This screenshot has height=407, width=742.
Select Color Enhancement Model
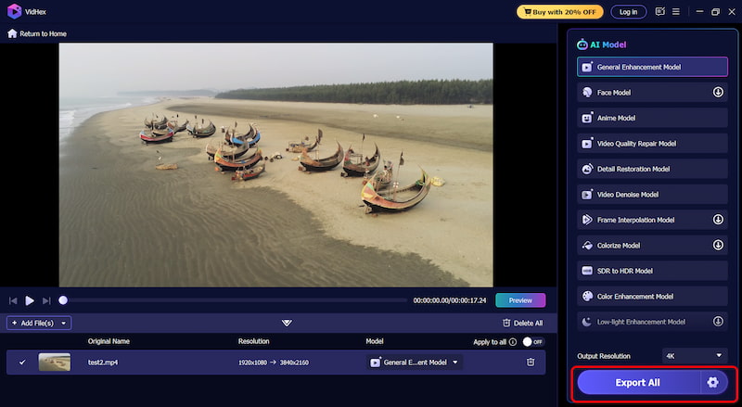coord(652,297)
